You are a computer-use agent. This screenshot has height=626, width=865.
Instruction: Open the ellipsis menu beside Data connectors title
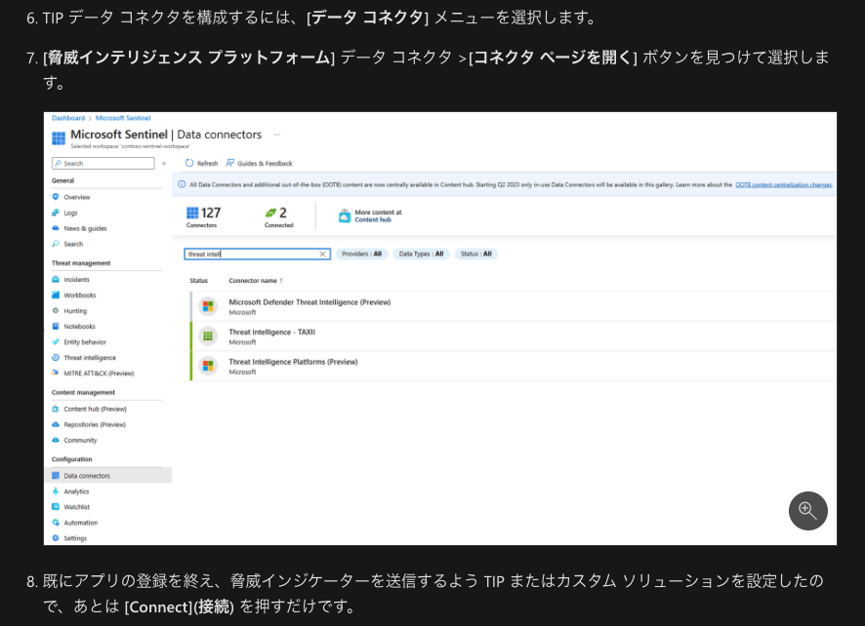[x=277, y=135]
